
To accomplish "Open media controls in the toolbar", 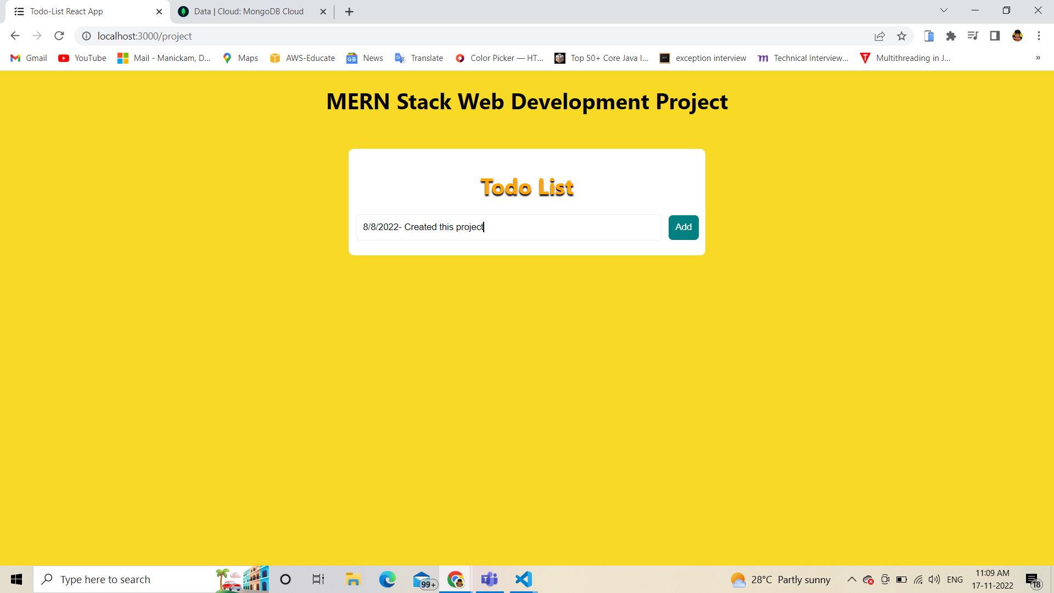I will pyautogui.click(x=973, y=36).
